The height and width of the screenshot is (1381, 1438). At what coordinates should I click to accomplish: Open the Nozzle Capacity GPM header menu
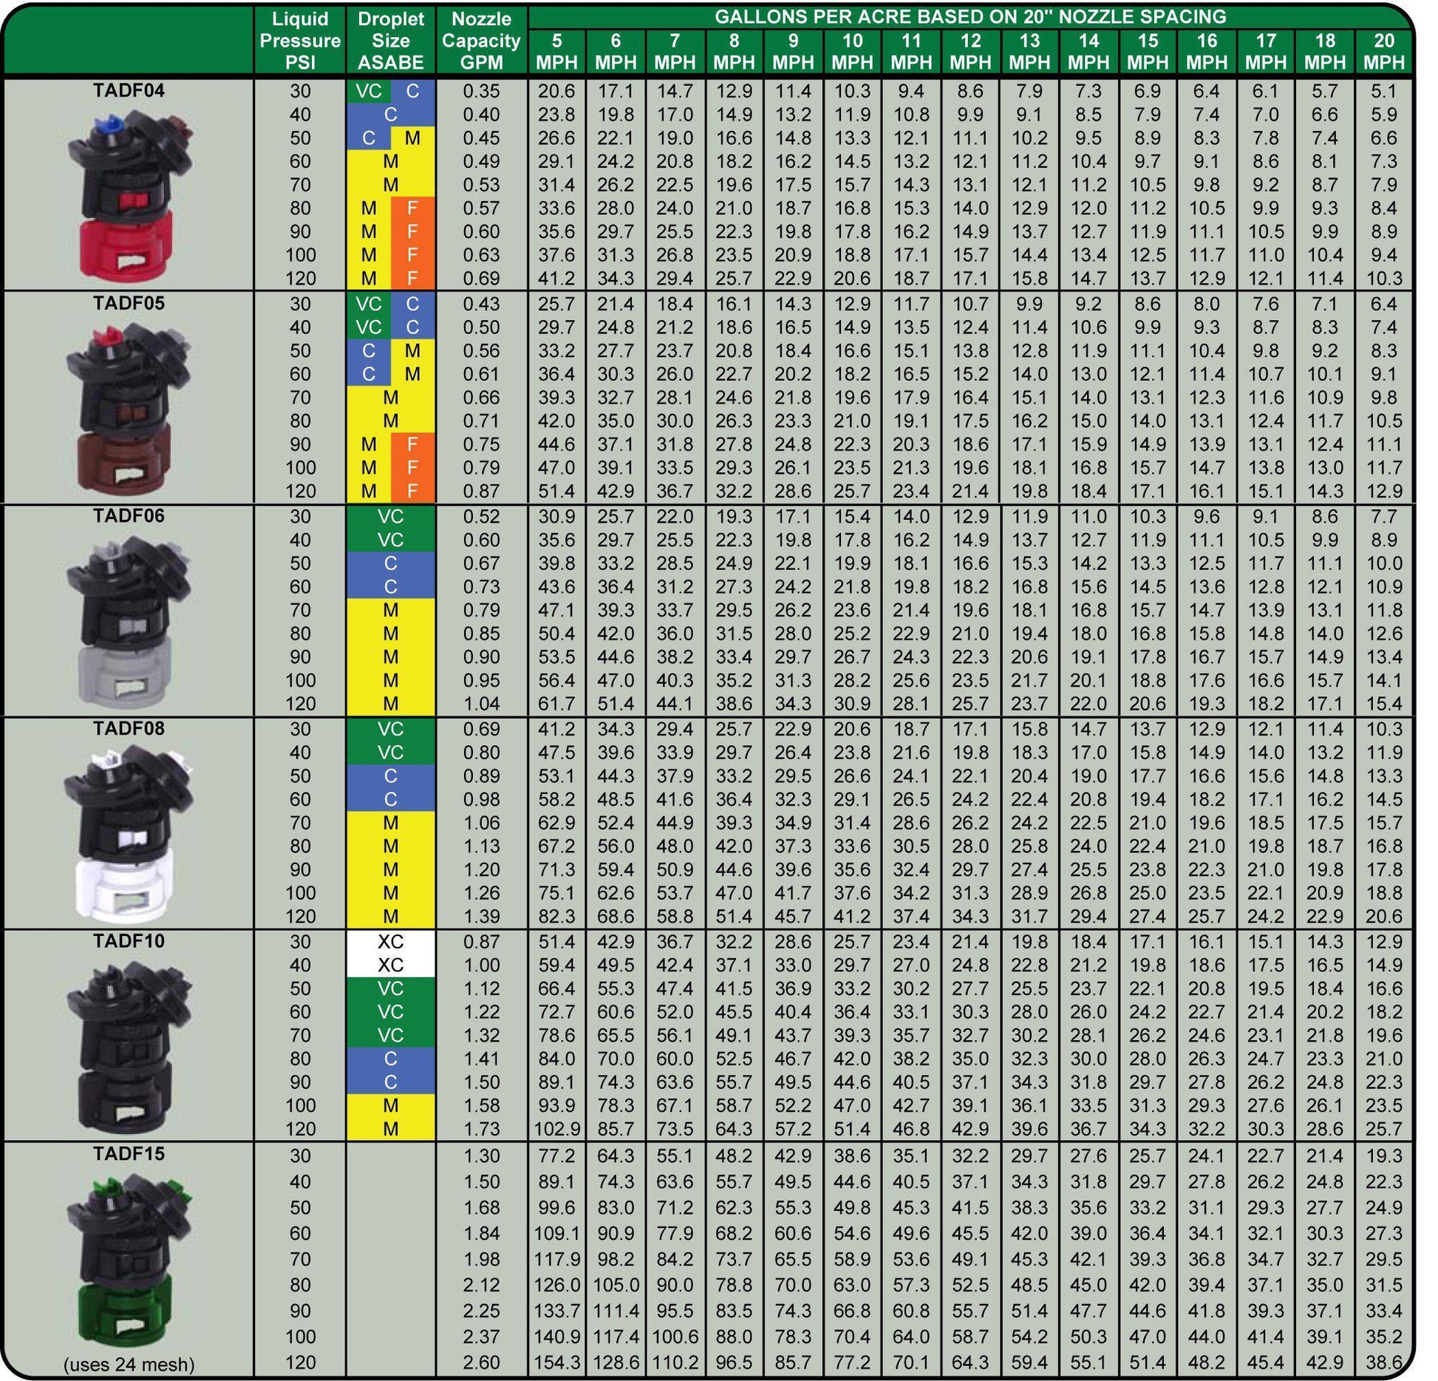pos(484,41)
